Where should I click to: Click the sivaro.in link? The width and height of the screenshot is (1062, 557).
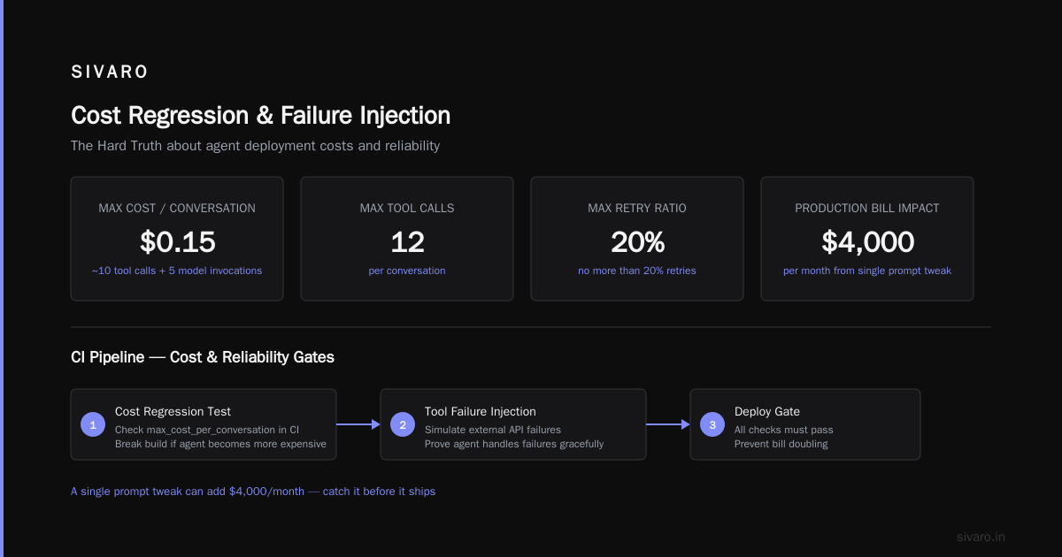(x=981, y=537)
